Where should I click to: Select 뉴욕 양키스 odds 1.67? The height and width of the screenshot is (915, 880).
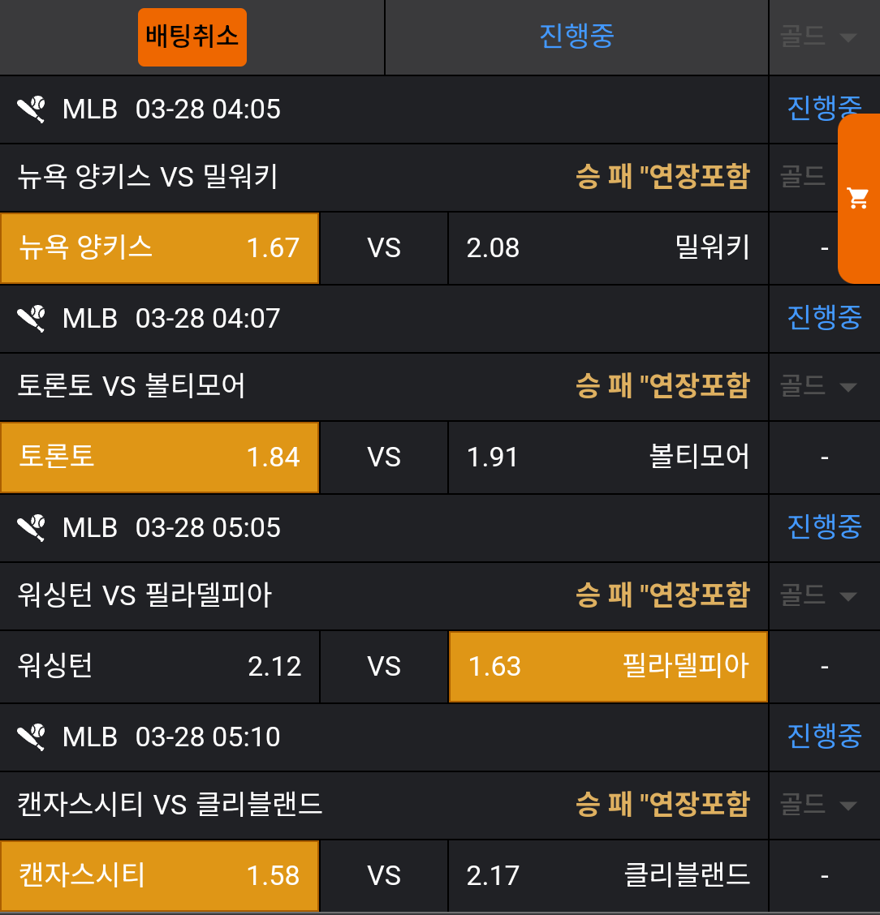coord(159,248)
